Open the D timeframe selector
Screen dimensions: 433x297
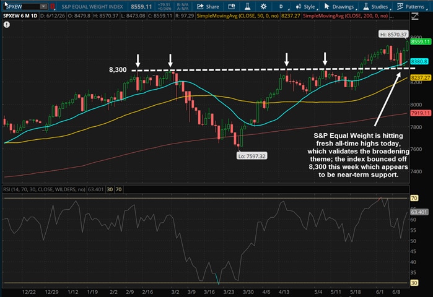281,7
